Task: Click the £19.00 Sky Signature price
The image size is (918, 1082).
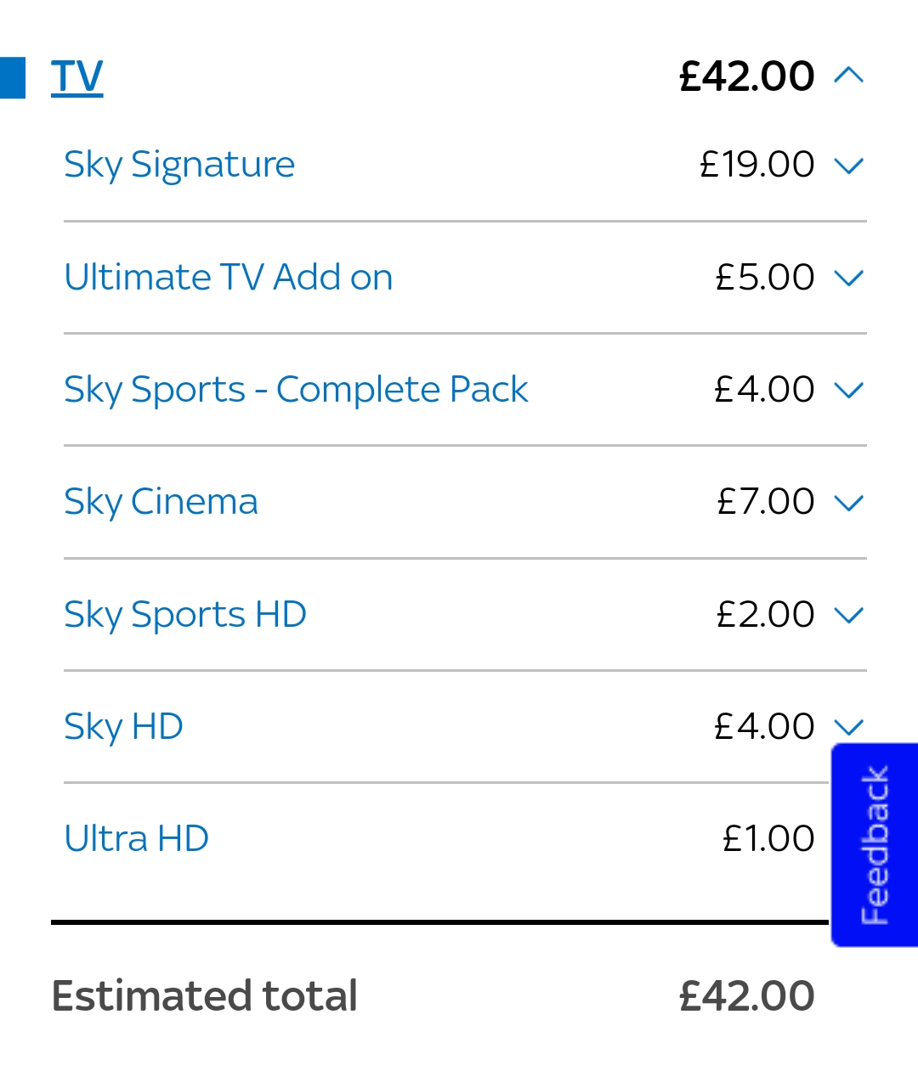Action: click(756, 165)
